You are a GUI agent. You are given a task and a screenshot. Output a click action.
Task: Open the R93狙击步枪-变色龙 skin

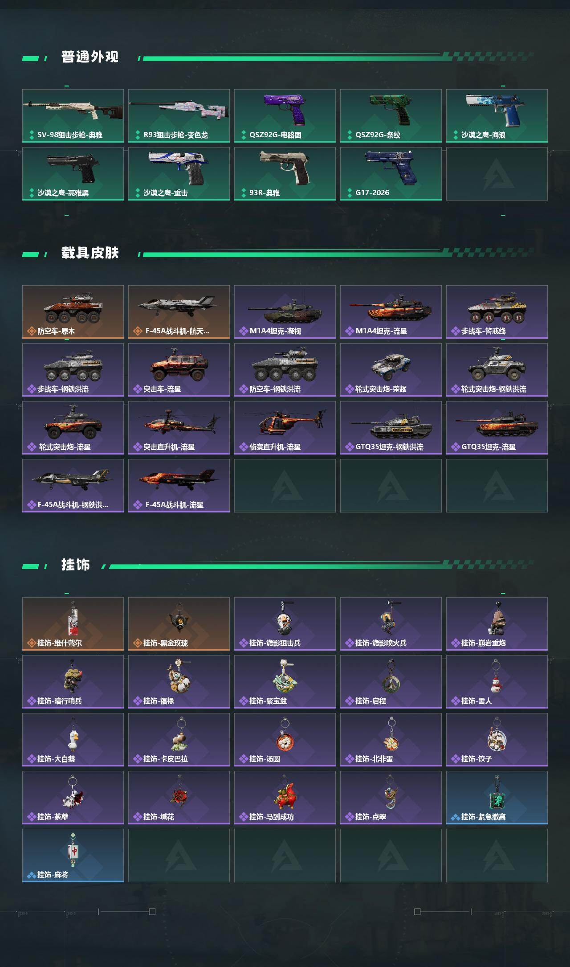[179, 116]
